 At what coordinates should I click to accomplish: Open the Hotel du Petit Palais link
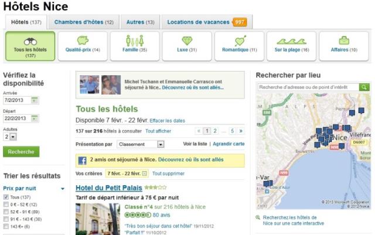[x=109, y=188]
